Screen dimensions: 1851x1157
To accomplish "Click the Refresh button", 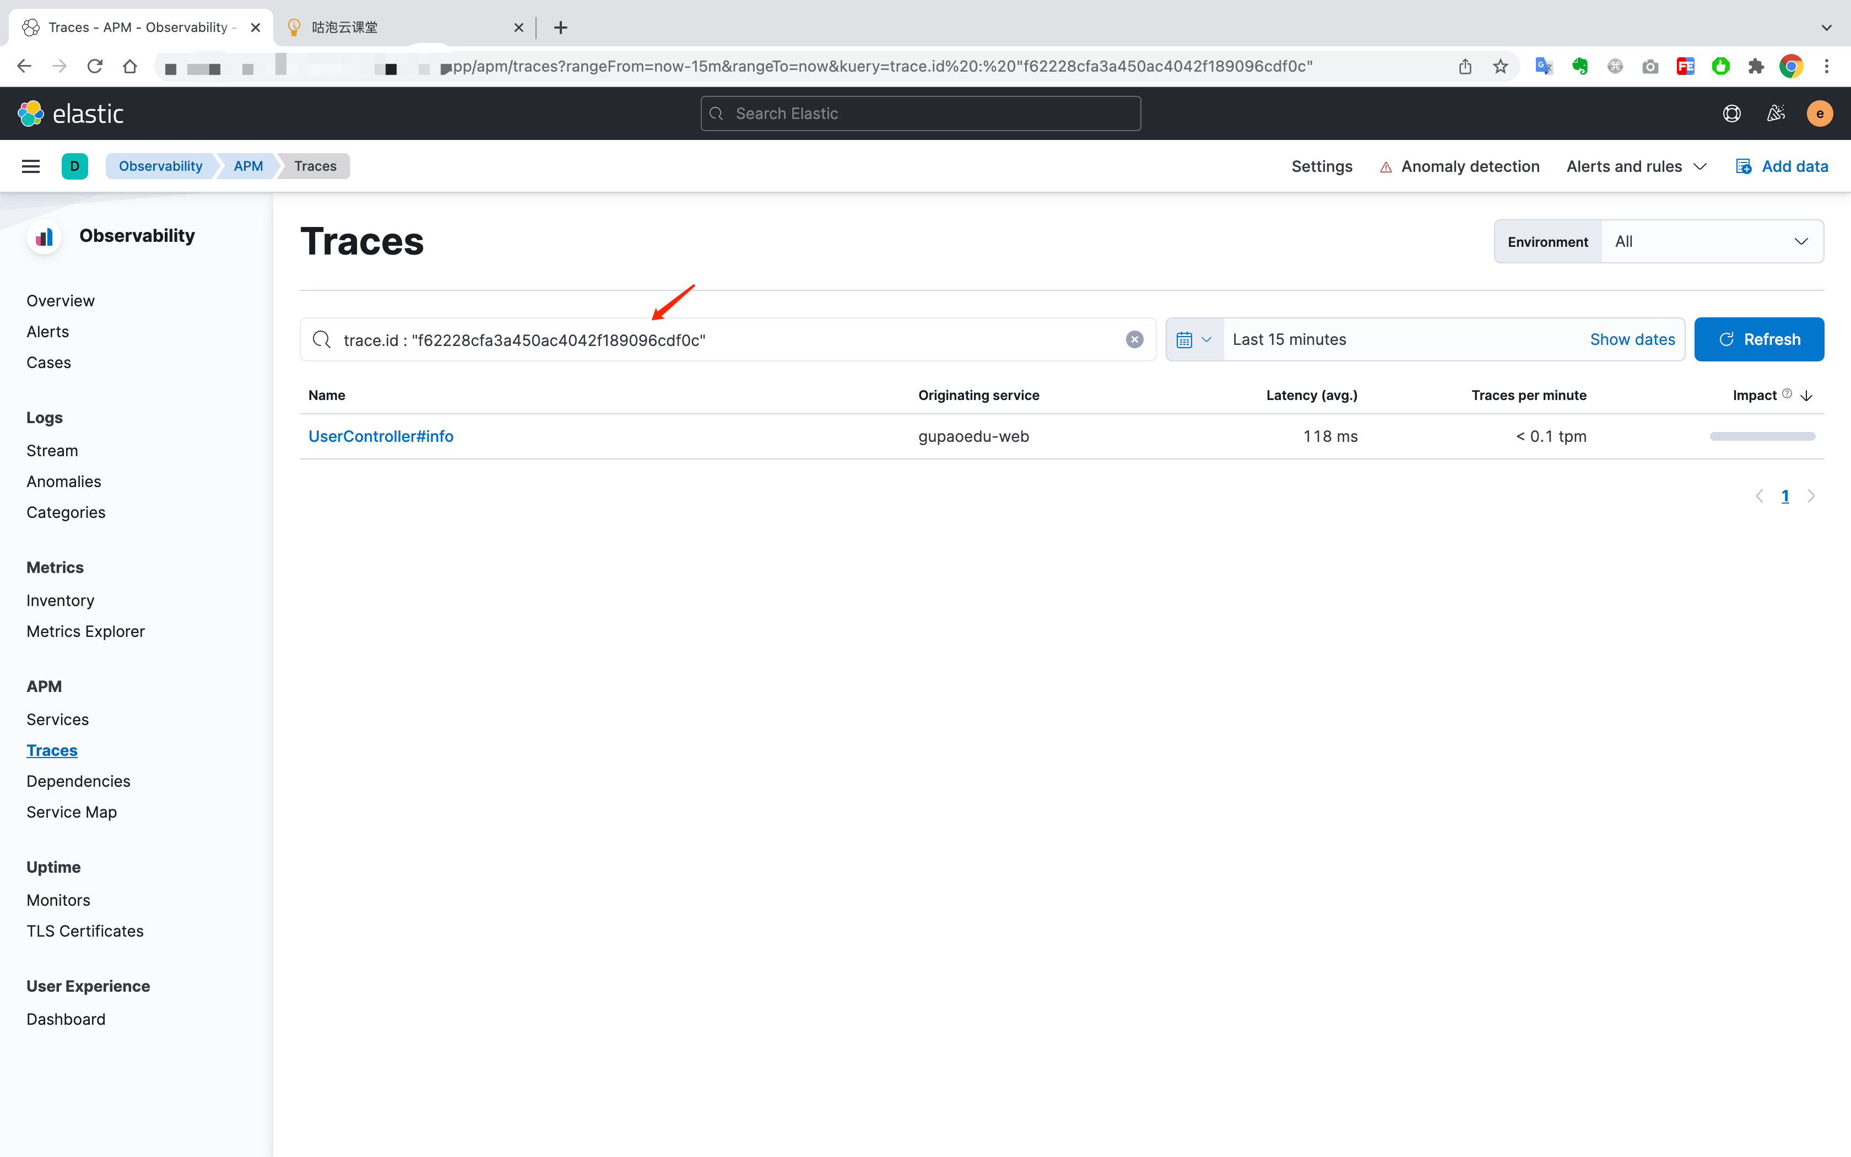I will point(1758,340).
